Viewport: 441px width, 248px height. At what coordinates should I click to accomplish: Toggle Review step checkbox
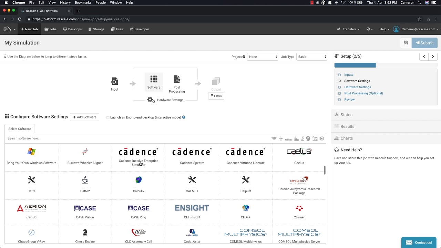[x=339, y=100]
